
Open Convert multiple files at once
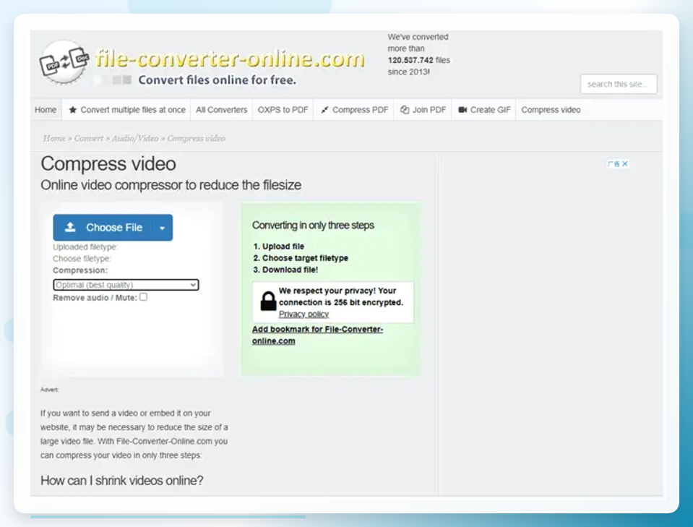(x=127, y=110)
